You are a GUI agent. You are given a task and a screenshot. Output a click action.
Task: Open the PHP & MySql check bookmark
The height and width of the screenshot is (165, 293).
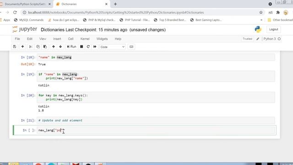[x=99, y=20]
